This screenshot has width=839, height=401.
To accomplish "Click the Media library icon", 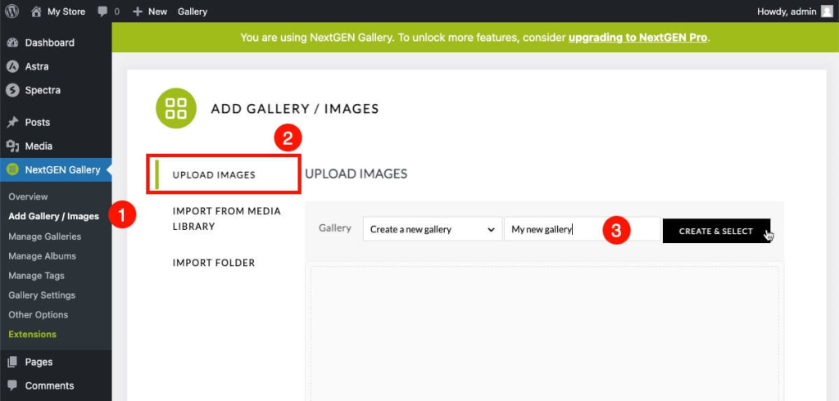I will click(12, 146).
